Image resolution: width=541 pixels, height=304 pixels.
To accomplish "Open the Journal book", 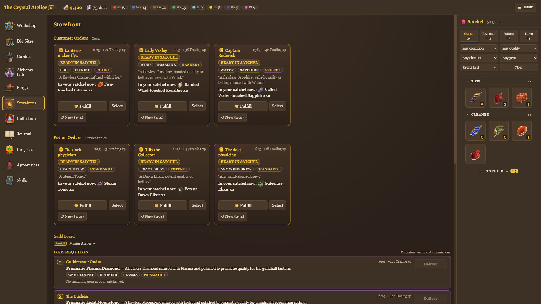I will 23,134.
